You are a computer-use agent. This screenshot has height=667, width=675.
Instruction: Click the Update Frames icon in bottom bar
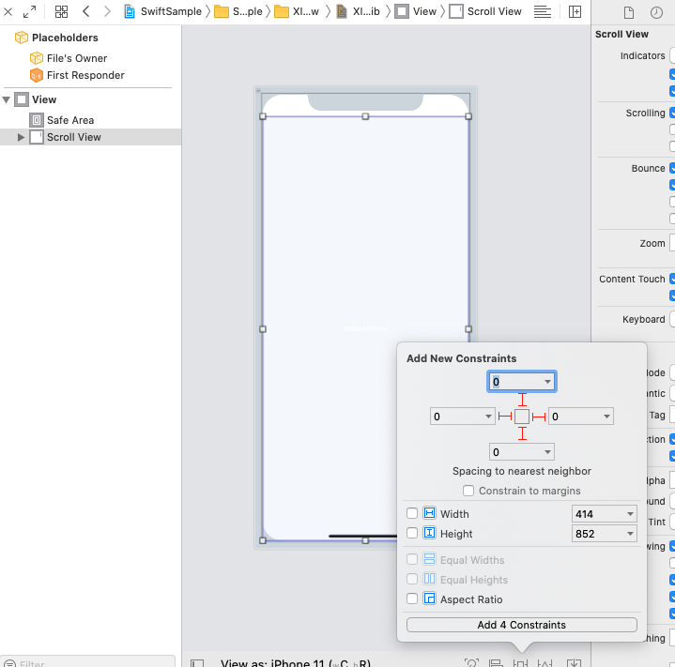[472, 662]
